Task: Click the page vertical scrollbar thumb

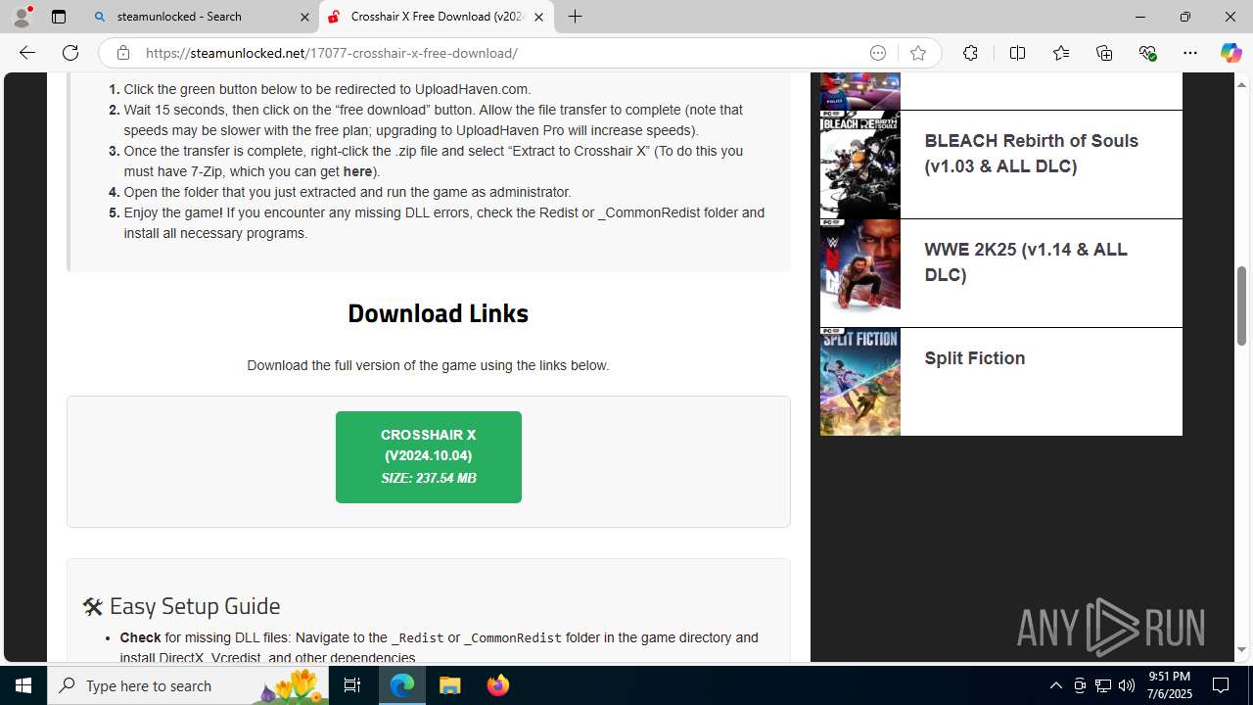Action: tap(1241, 305)
